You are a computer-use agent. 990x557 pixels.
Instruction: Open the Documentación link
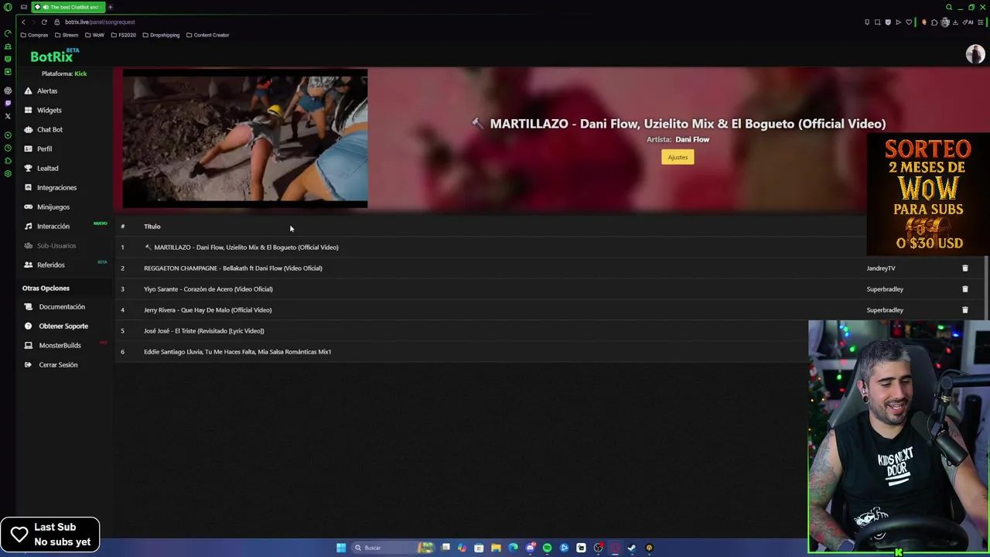(x=62, y=306)
